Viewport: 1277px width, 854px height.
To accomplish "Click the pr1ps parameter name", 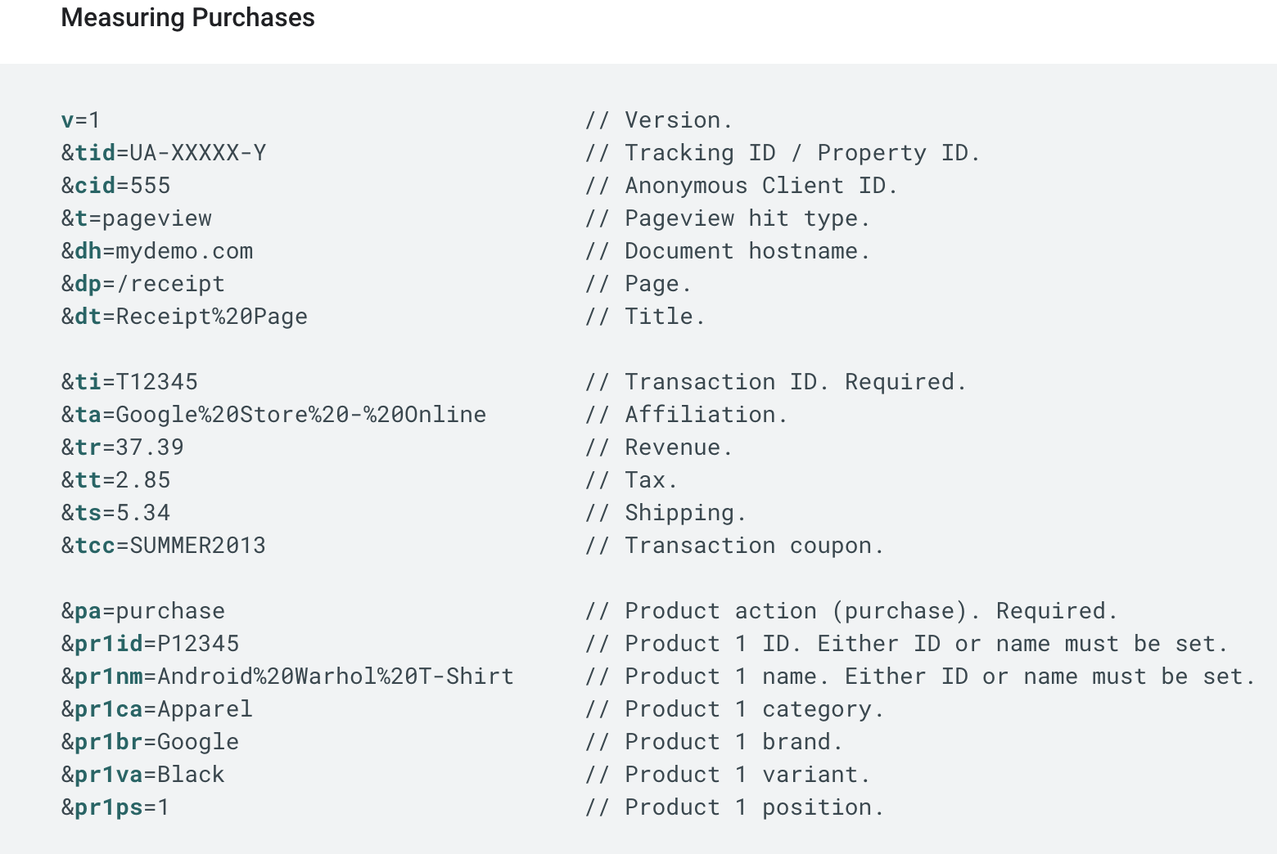I will (x=109, y=807).
